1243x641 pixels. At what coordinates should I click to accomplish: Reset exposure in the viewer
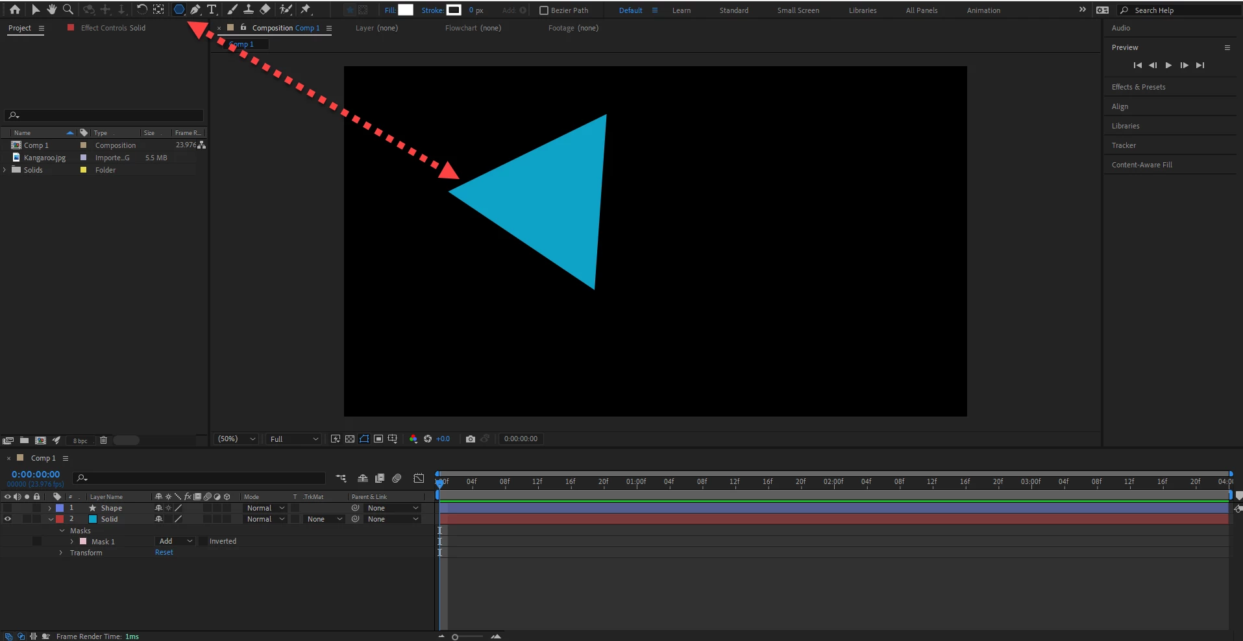coord(428,439)
